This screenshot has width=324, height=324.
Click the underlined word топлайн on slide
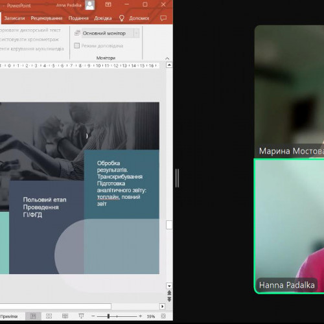click(x=108, y=197)
